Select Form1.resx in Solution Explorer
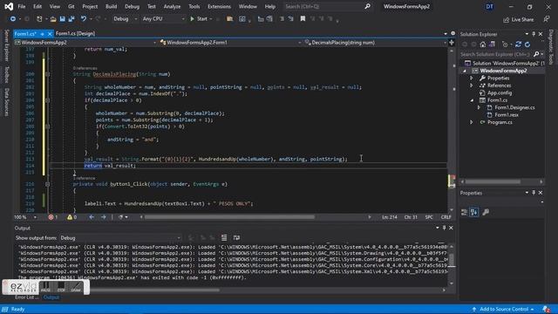This screenshot has width=558, height=314. 507,115
